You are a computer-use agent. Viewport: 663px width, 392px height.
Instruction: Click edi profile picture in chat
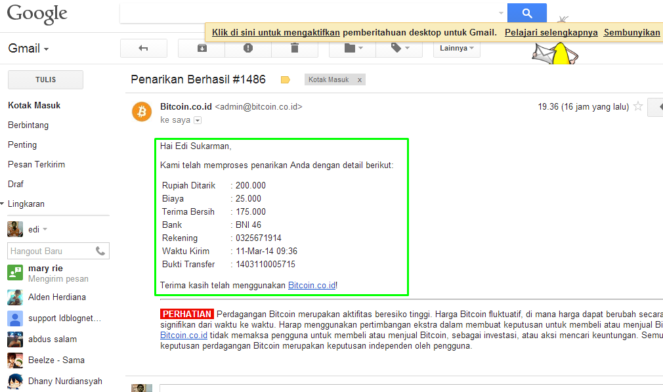click(x=15, y=229)
